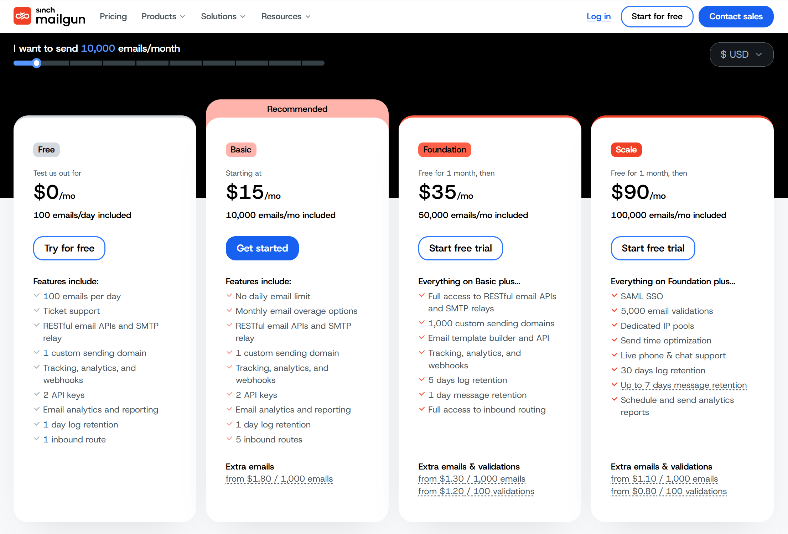
Task: Click checkmark beside Ticket support
Action: tap(37, 311)
